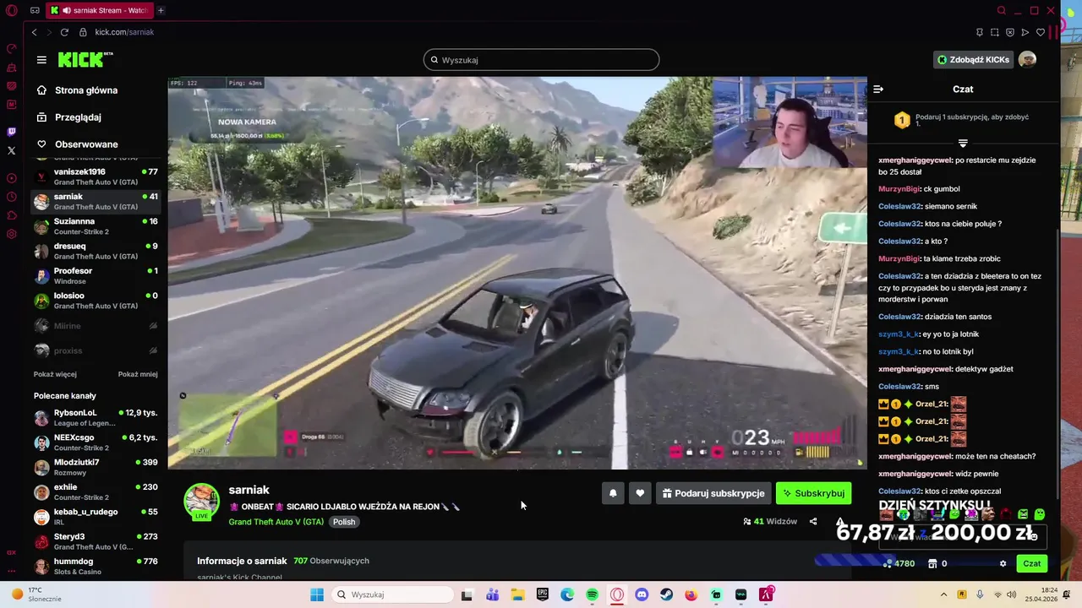Open Grand Theft Auto V (GTA) category link

point(276,522)
